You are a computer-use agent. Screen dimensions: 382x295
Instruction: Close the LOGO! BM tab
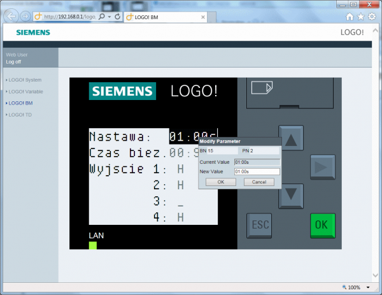tap(203, 17)
